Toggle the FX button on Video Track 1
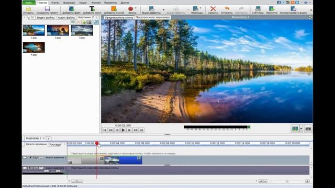The height and width of the screenshot is (188, 335). [x=36, y=158]
